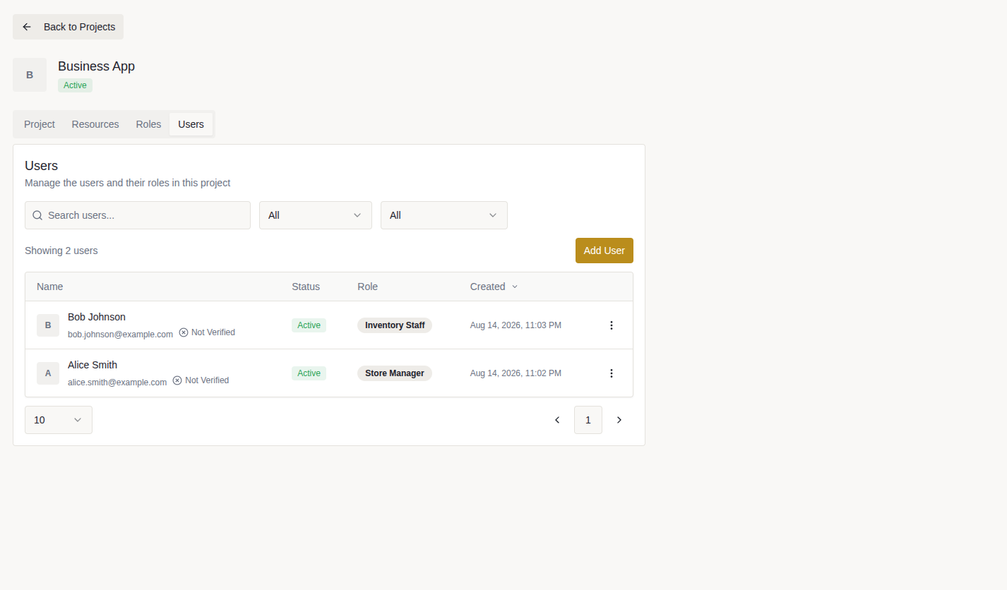
Task: Click the date Aug 14, 2026, 11:03 PM
Action: click(x=516, y=325)
